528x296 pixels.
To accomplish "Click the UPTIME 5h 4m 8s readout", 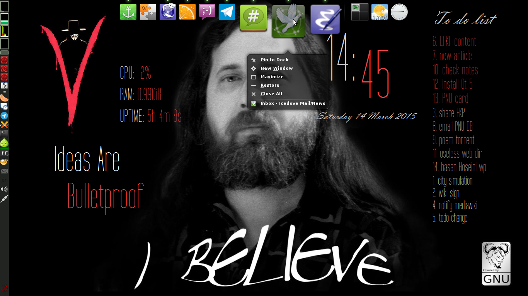I will pos(151,116).
